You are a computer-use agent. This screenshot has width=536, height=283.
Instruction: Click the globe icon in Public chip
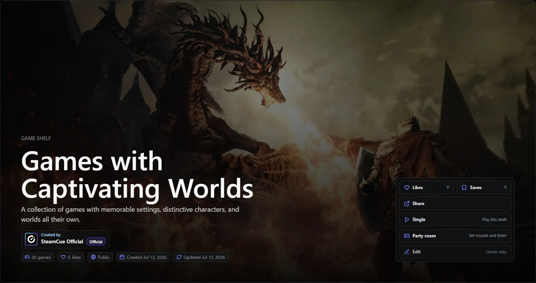[93, 257]
